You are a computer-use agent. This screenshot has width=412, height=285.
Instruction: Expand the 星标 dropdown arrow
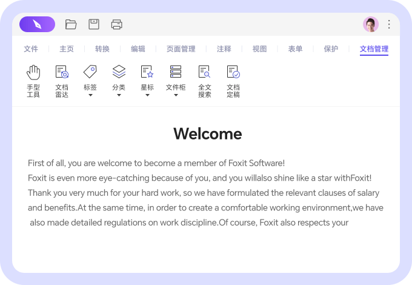pos(147,95)
